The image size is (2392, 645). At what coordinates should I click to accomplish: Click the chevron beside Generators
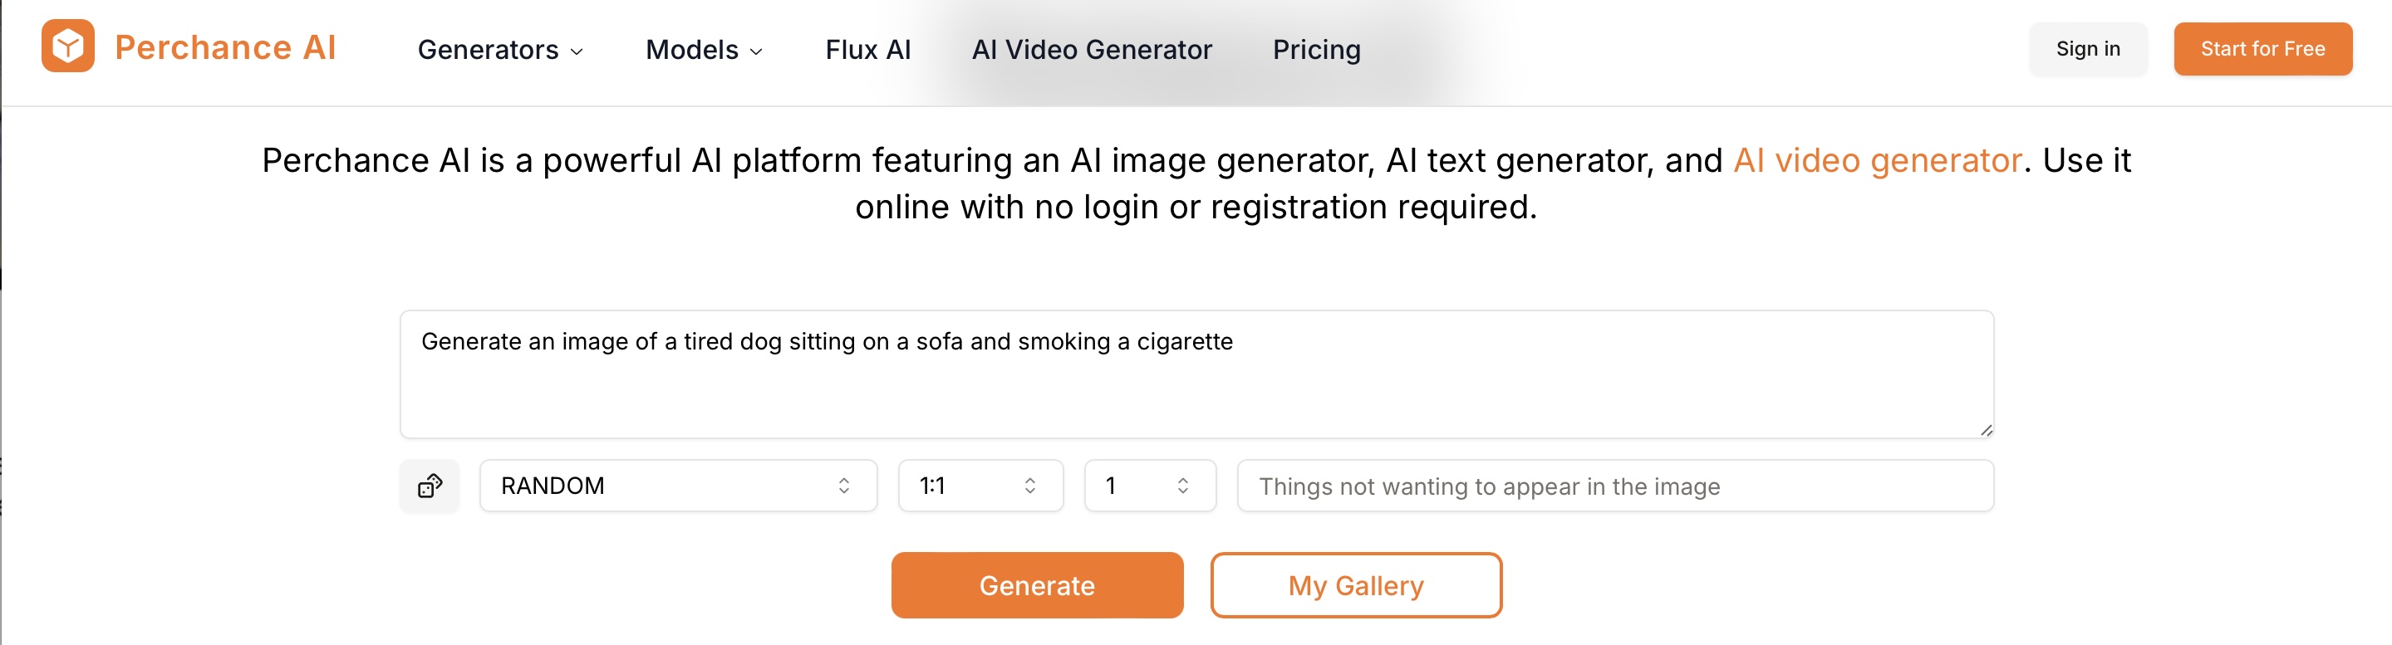577,52
